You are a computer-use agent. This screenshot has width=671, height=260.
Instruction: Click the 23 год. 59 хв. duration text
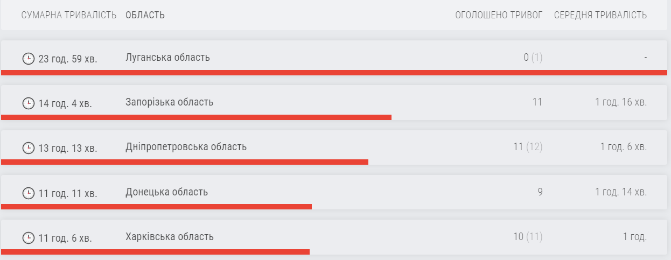(x=68, y=58)
